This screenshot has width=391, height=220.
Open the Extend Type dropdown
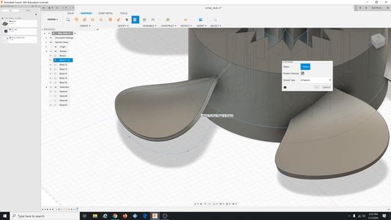(316, 80)
